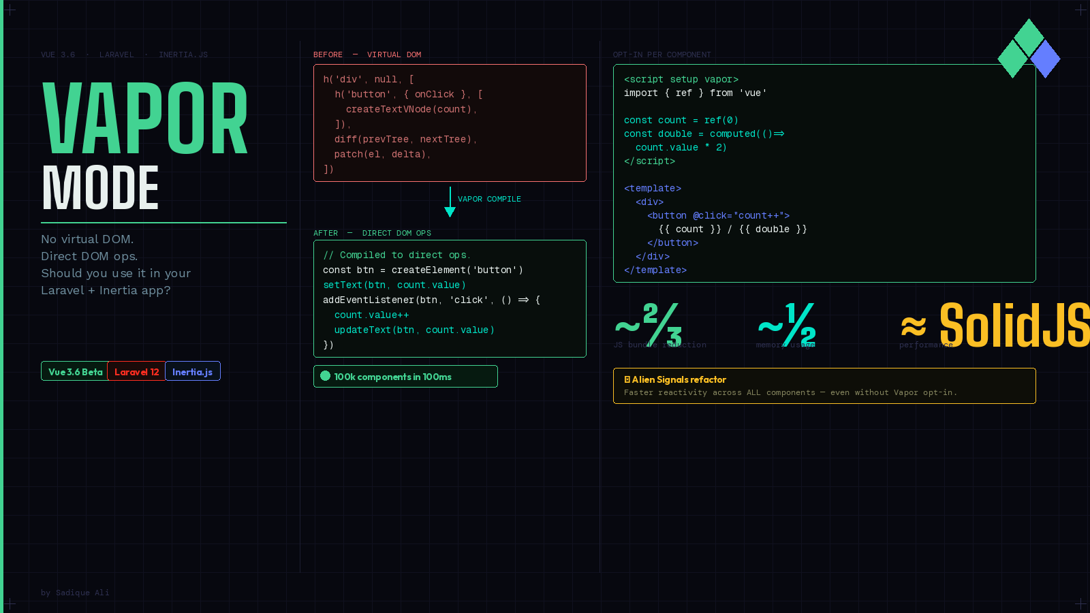Open the by Sadique Ali credit link
Screen dimensions: 1090x613
(x=75, y=593)
